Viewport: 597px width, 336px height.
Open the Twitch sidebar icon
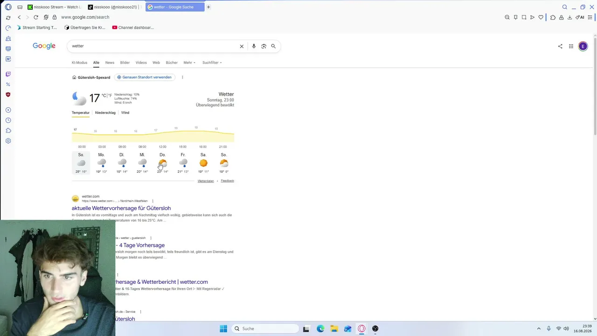8,74
